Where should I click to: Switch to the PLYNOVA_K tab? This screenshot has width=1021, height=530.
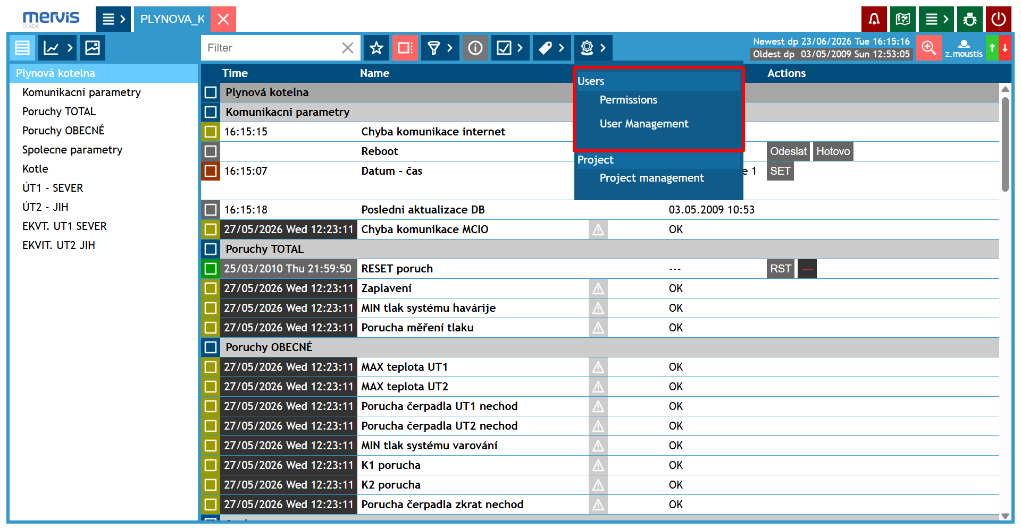click(172, 19)
